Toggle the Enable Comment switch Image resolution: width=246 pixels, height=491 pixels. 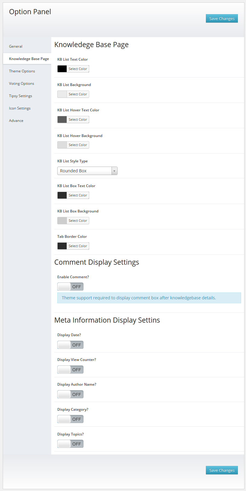70,287
